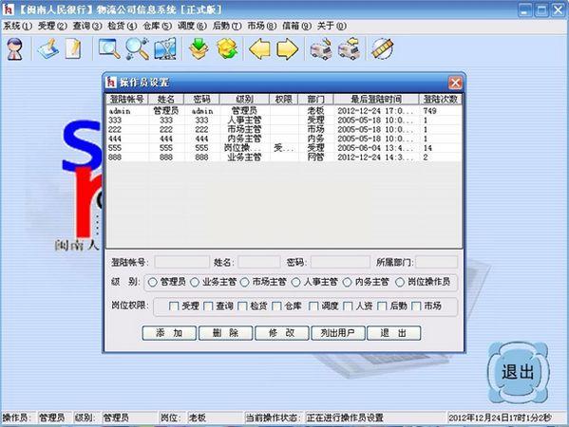Click the yellow box with green refresh arrows
Viewport: 569px width, 427px height.
coord(227,48)
